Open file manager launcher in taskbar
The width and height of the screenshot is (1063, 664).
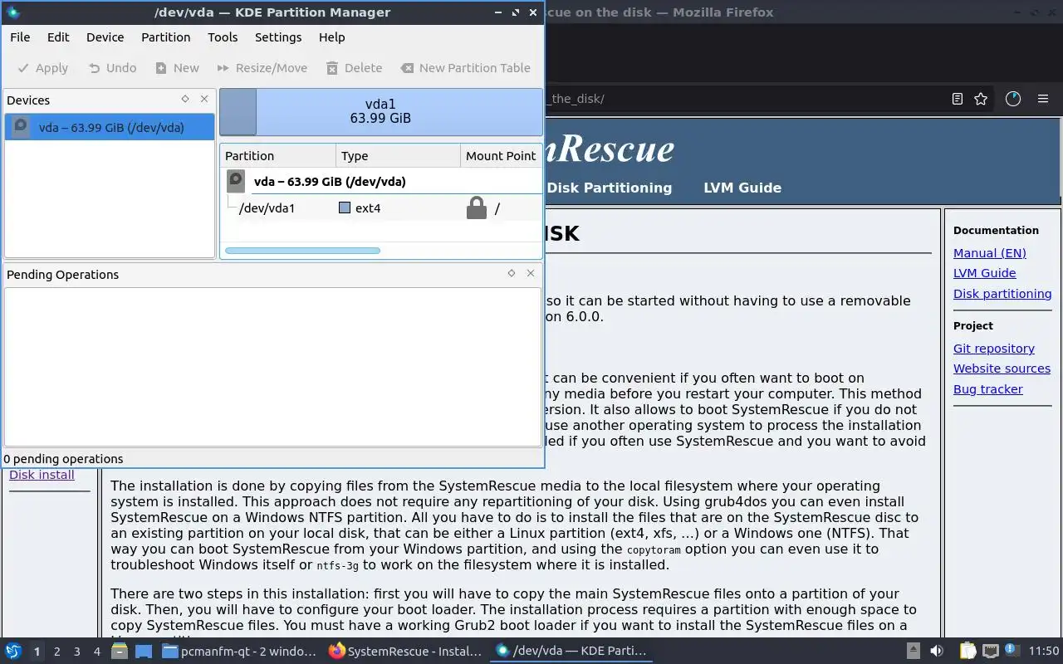120,651
